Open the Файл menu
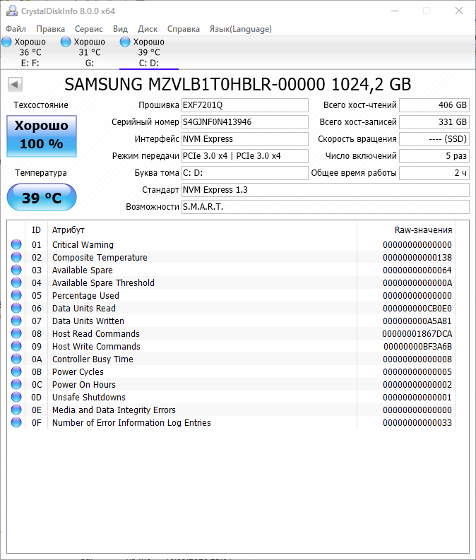 pos(16,29)
